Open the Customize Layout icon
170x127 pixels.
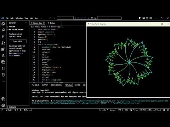[151, 18]
